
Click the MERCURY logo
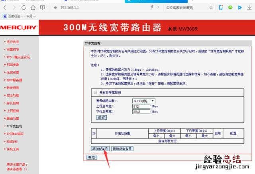point(19,28)
